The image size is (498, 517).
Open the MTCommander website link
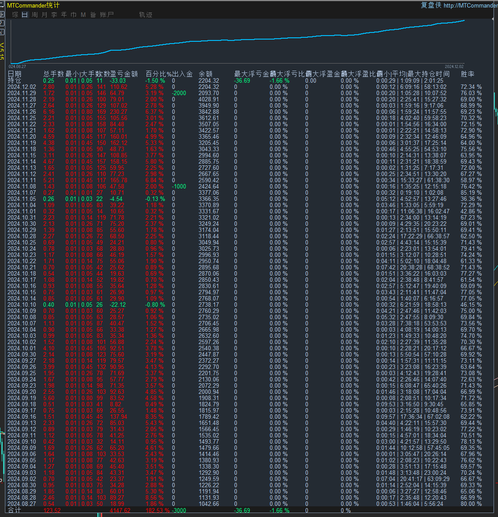tap(470, 5)
